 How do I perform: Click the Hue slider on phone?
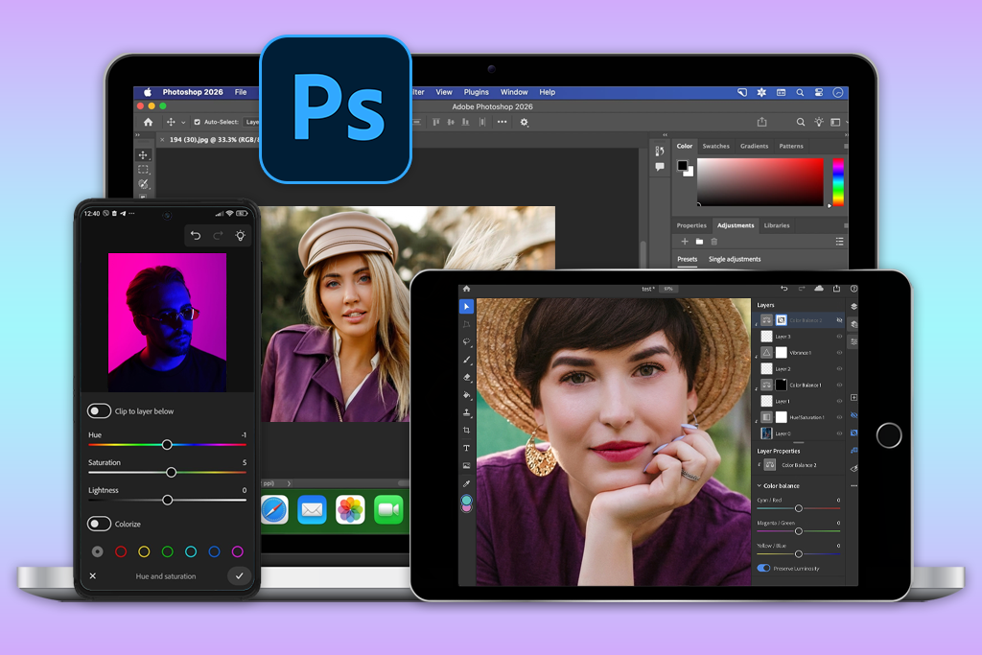167,445
